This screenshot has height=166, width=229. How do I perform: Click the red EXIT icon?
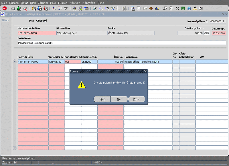[5, 9]
